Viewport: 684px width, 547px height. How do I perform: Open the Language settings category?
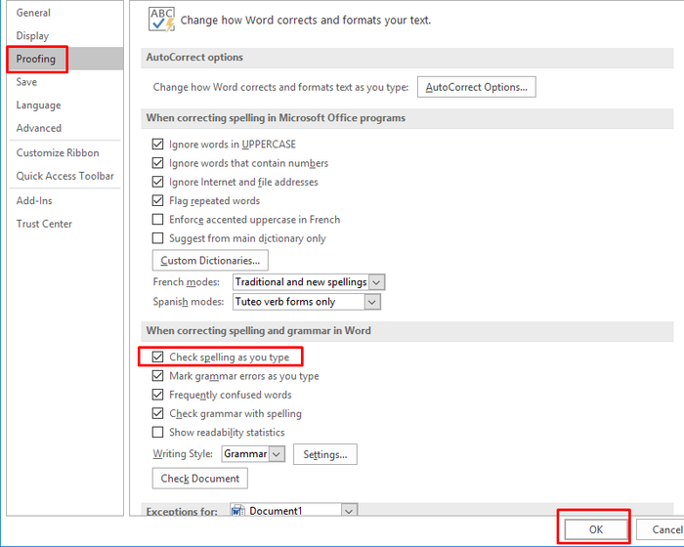pos(38,105)
